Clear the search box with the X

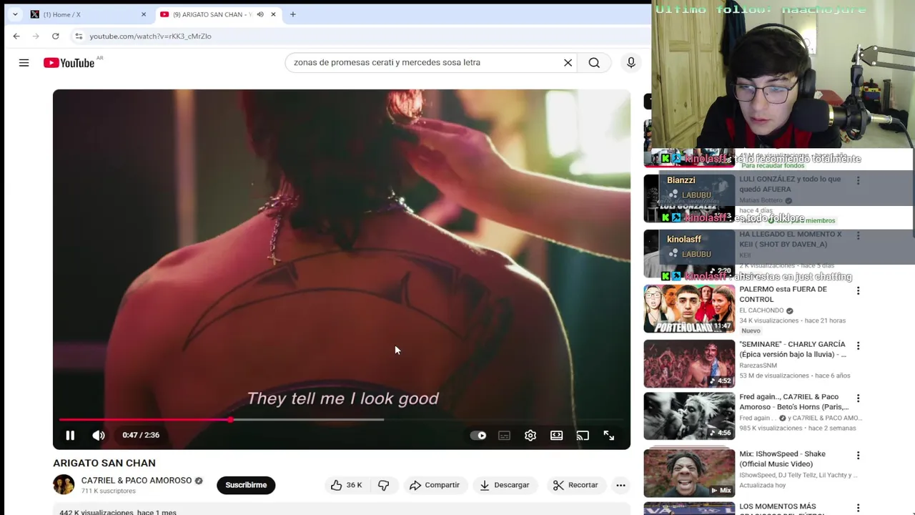tap(568, 63)
